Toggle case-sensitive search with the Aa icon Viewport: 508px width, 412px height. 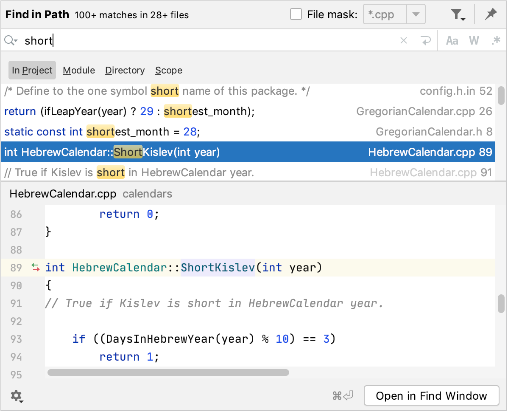coord(452,40)
